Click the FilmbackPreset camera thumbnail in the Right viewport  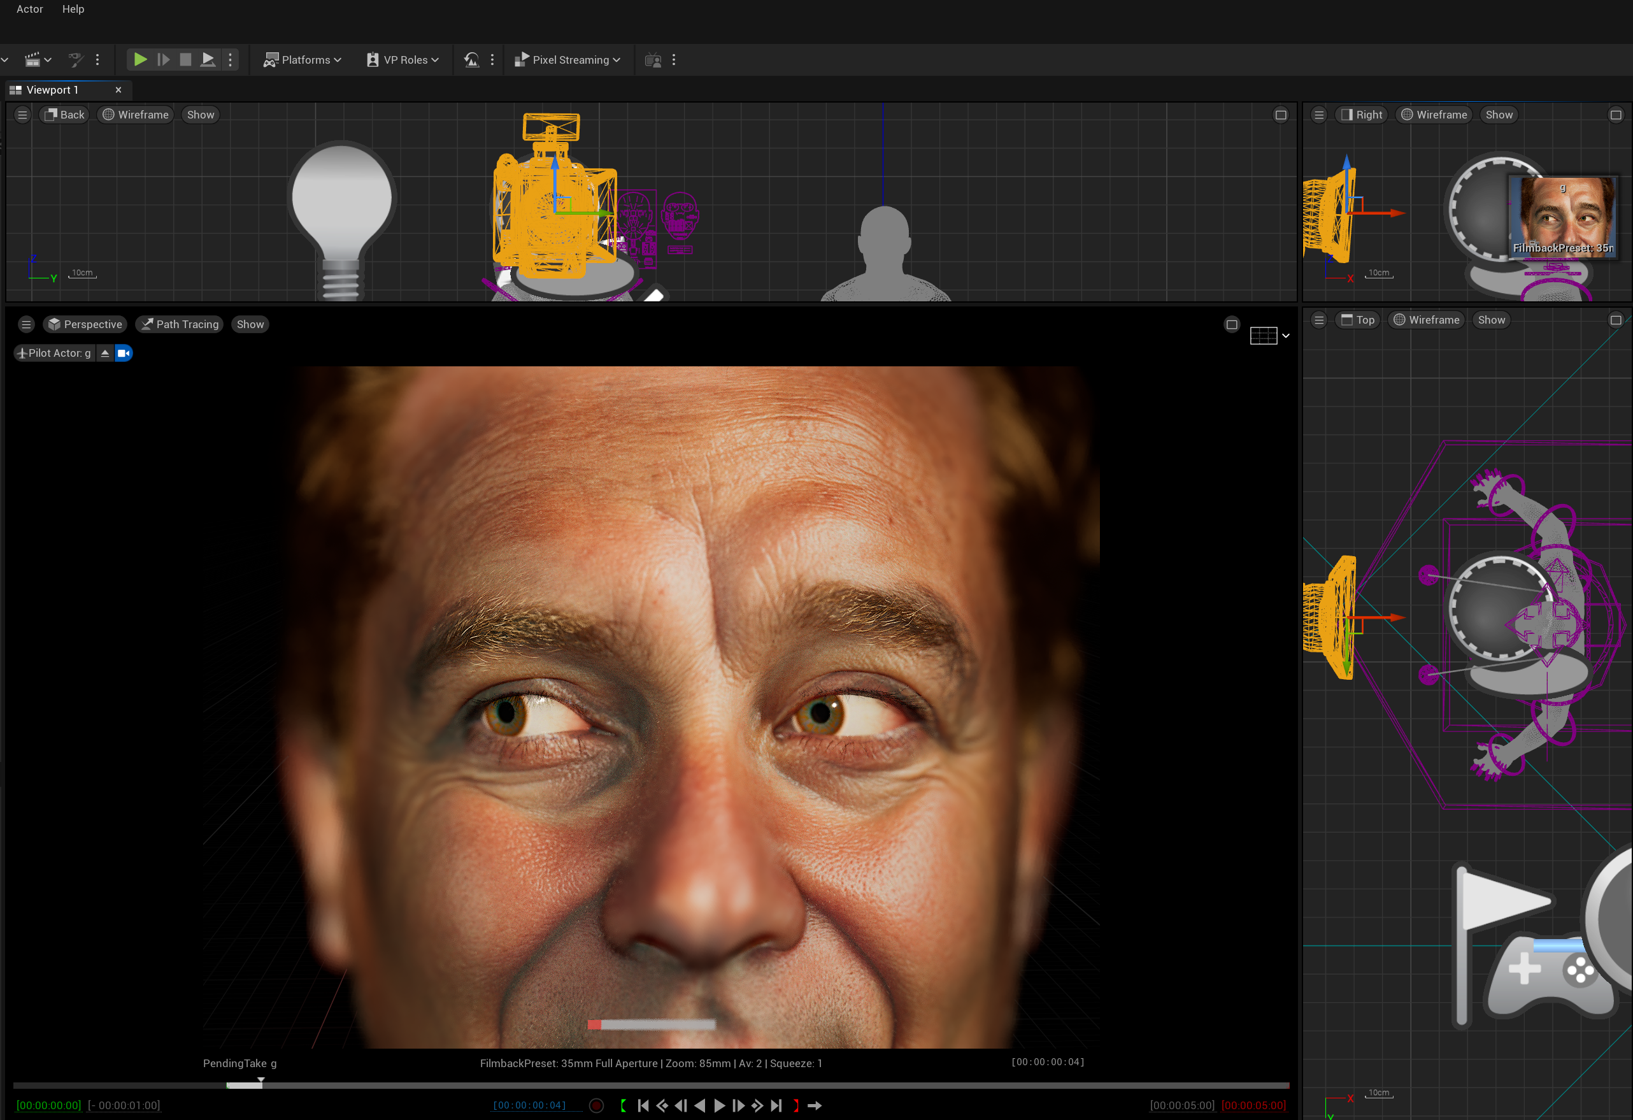pos(1563,217)
